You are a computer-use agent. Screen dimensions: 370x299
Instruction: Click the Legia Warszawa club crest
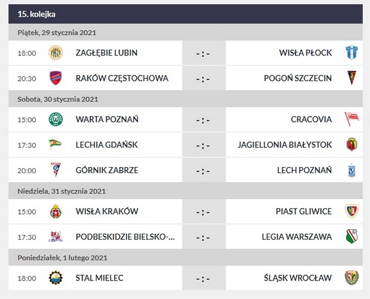pyautogui.click(x=351, y=237)
